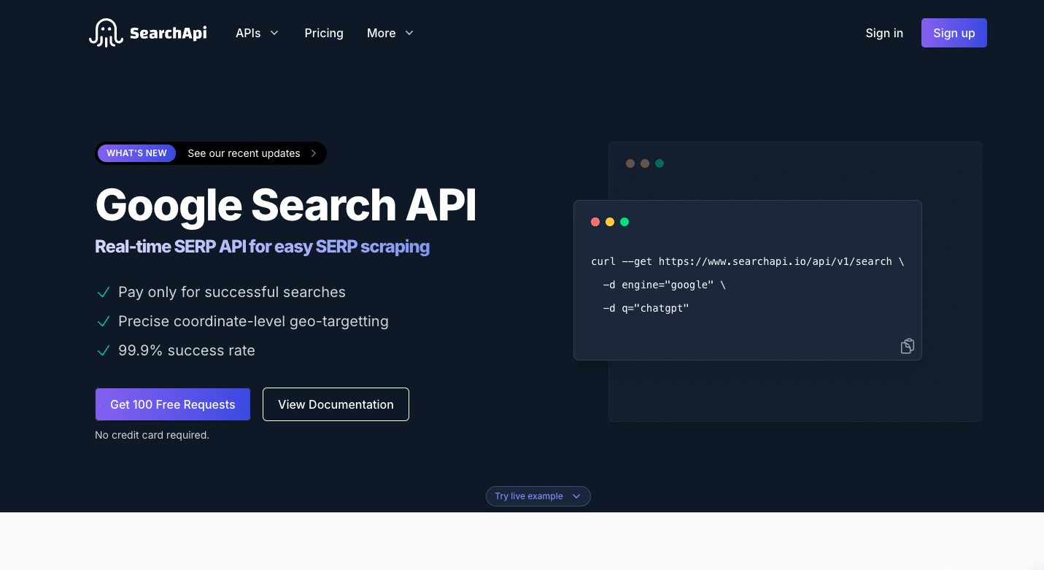Open 'View Documentation'
This screenshot has width=1044, height=570.
[336, 404]
